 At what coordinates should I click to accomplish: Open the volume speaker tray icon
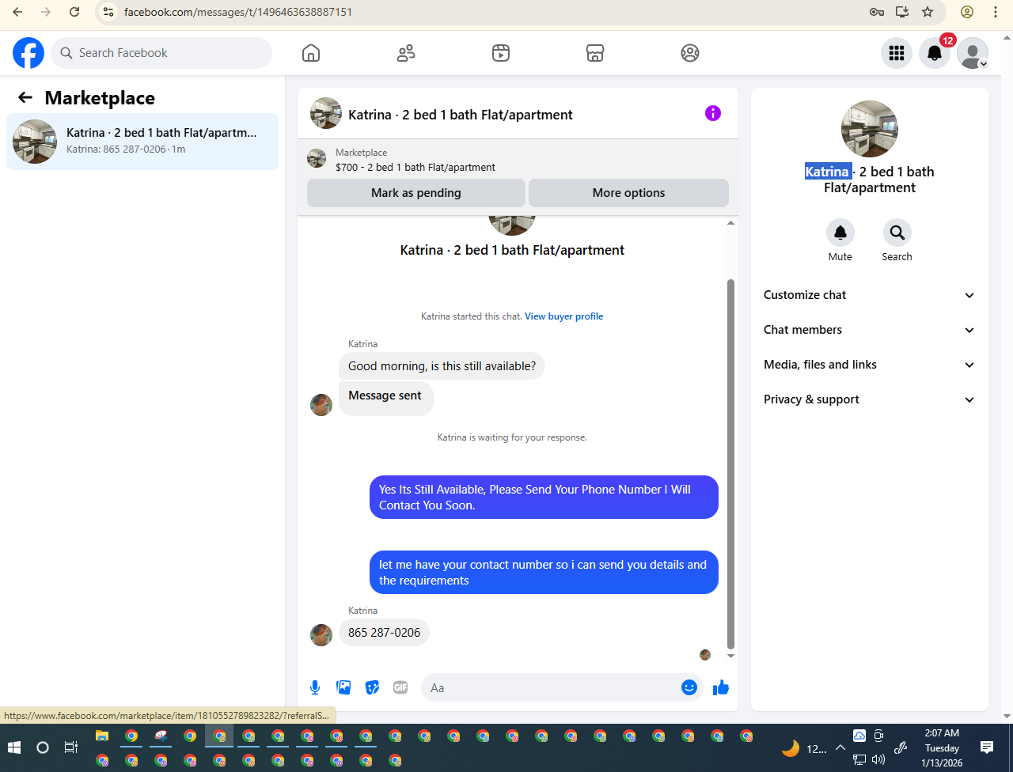[878, 760]
